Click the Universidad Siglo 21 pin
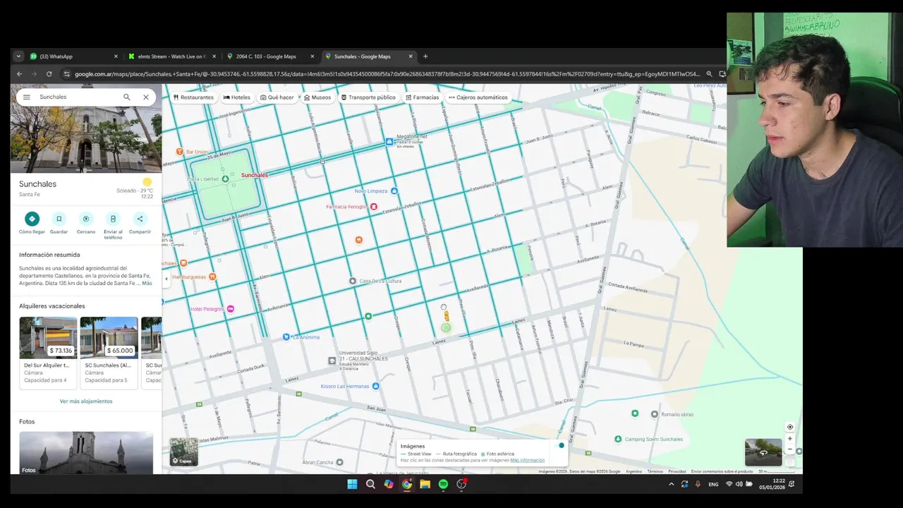Screen dimensions: 903x508 coord(332,361)
